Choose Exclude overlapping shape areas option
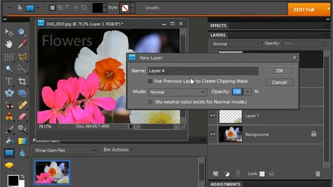Image resolution: width=333 pixels, height=187 pixels. (84, 8)
